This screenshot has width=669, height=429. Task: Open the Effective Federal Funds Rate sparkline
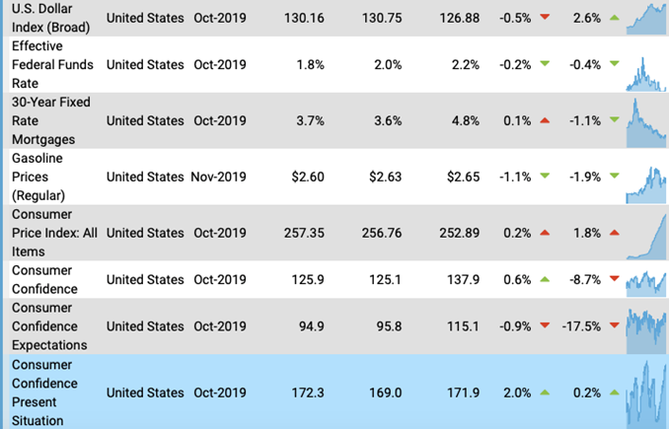pos(646,74)
